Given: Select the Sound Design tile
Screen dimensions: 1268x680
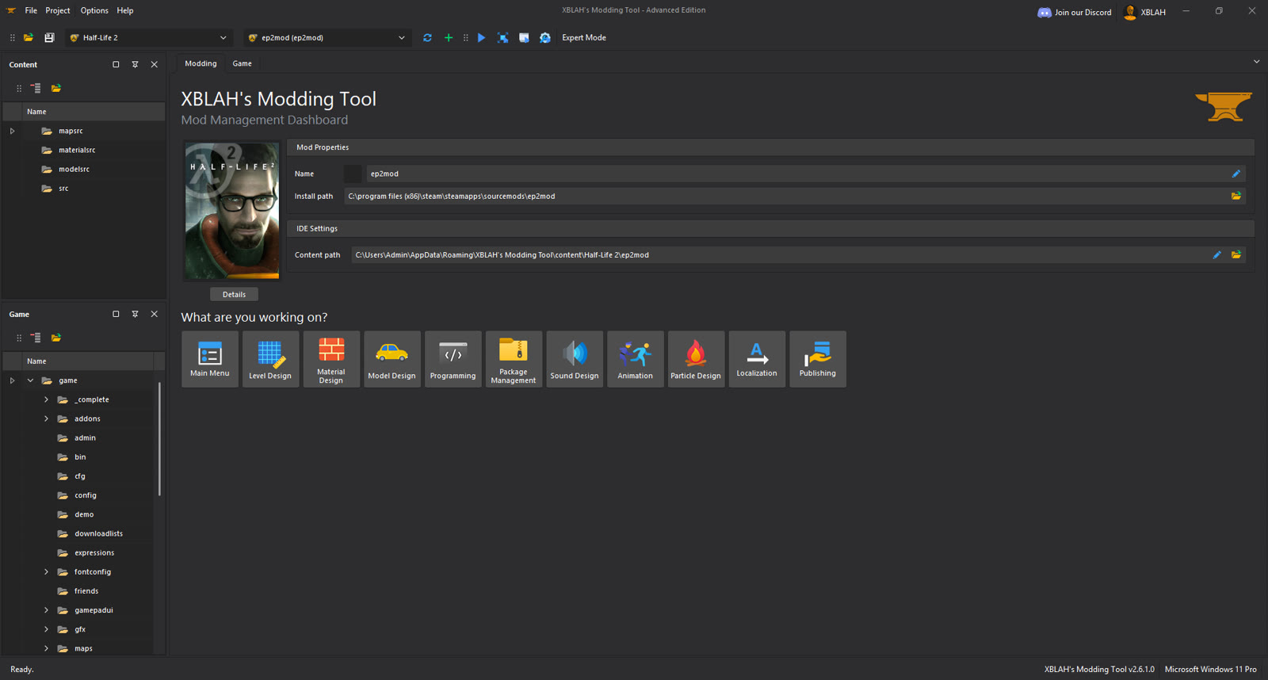Looking at the screenshot, I should tap(575, 359).
